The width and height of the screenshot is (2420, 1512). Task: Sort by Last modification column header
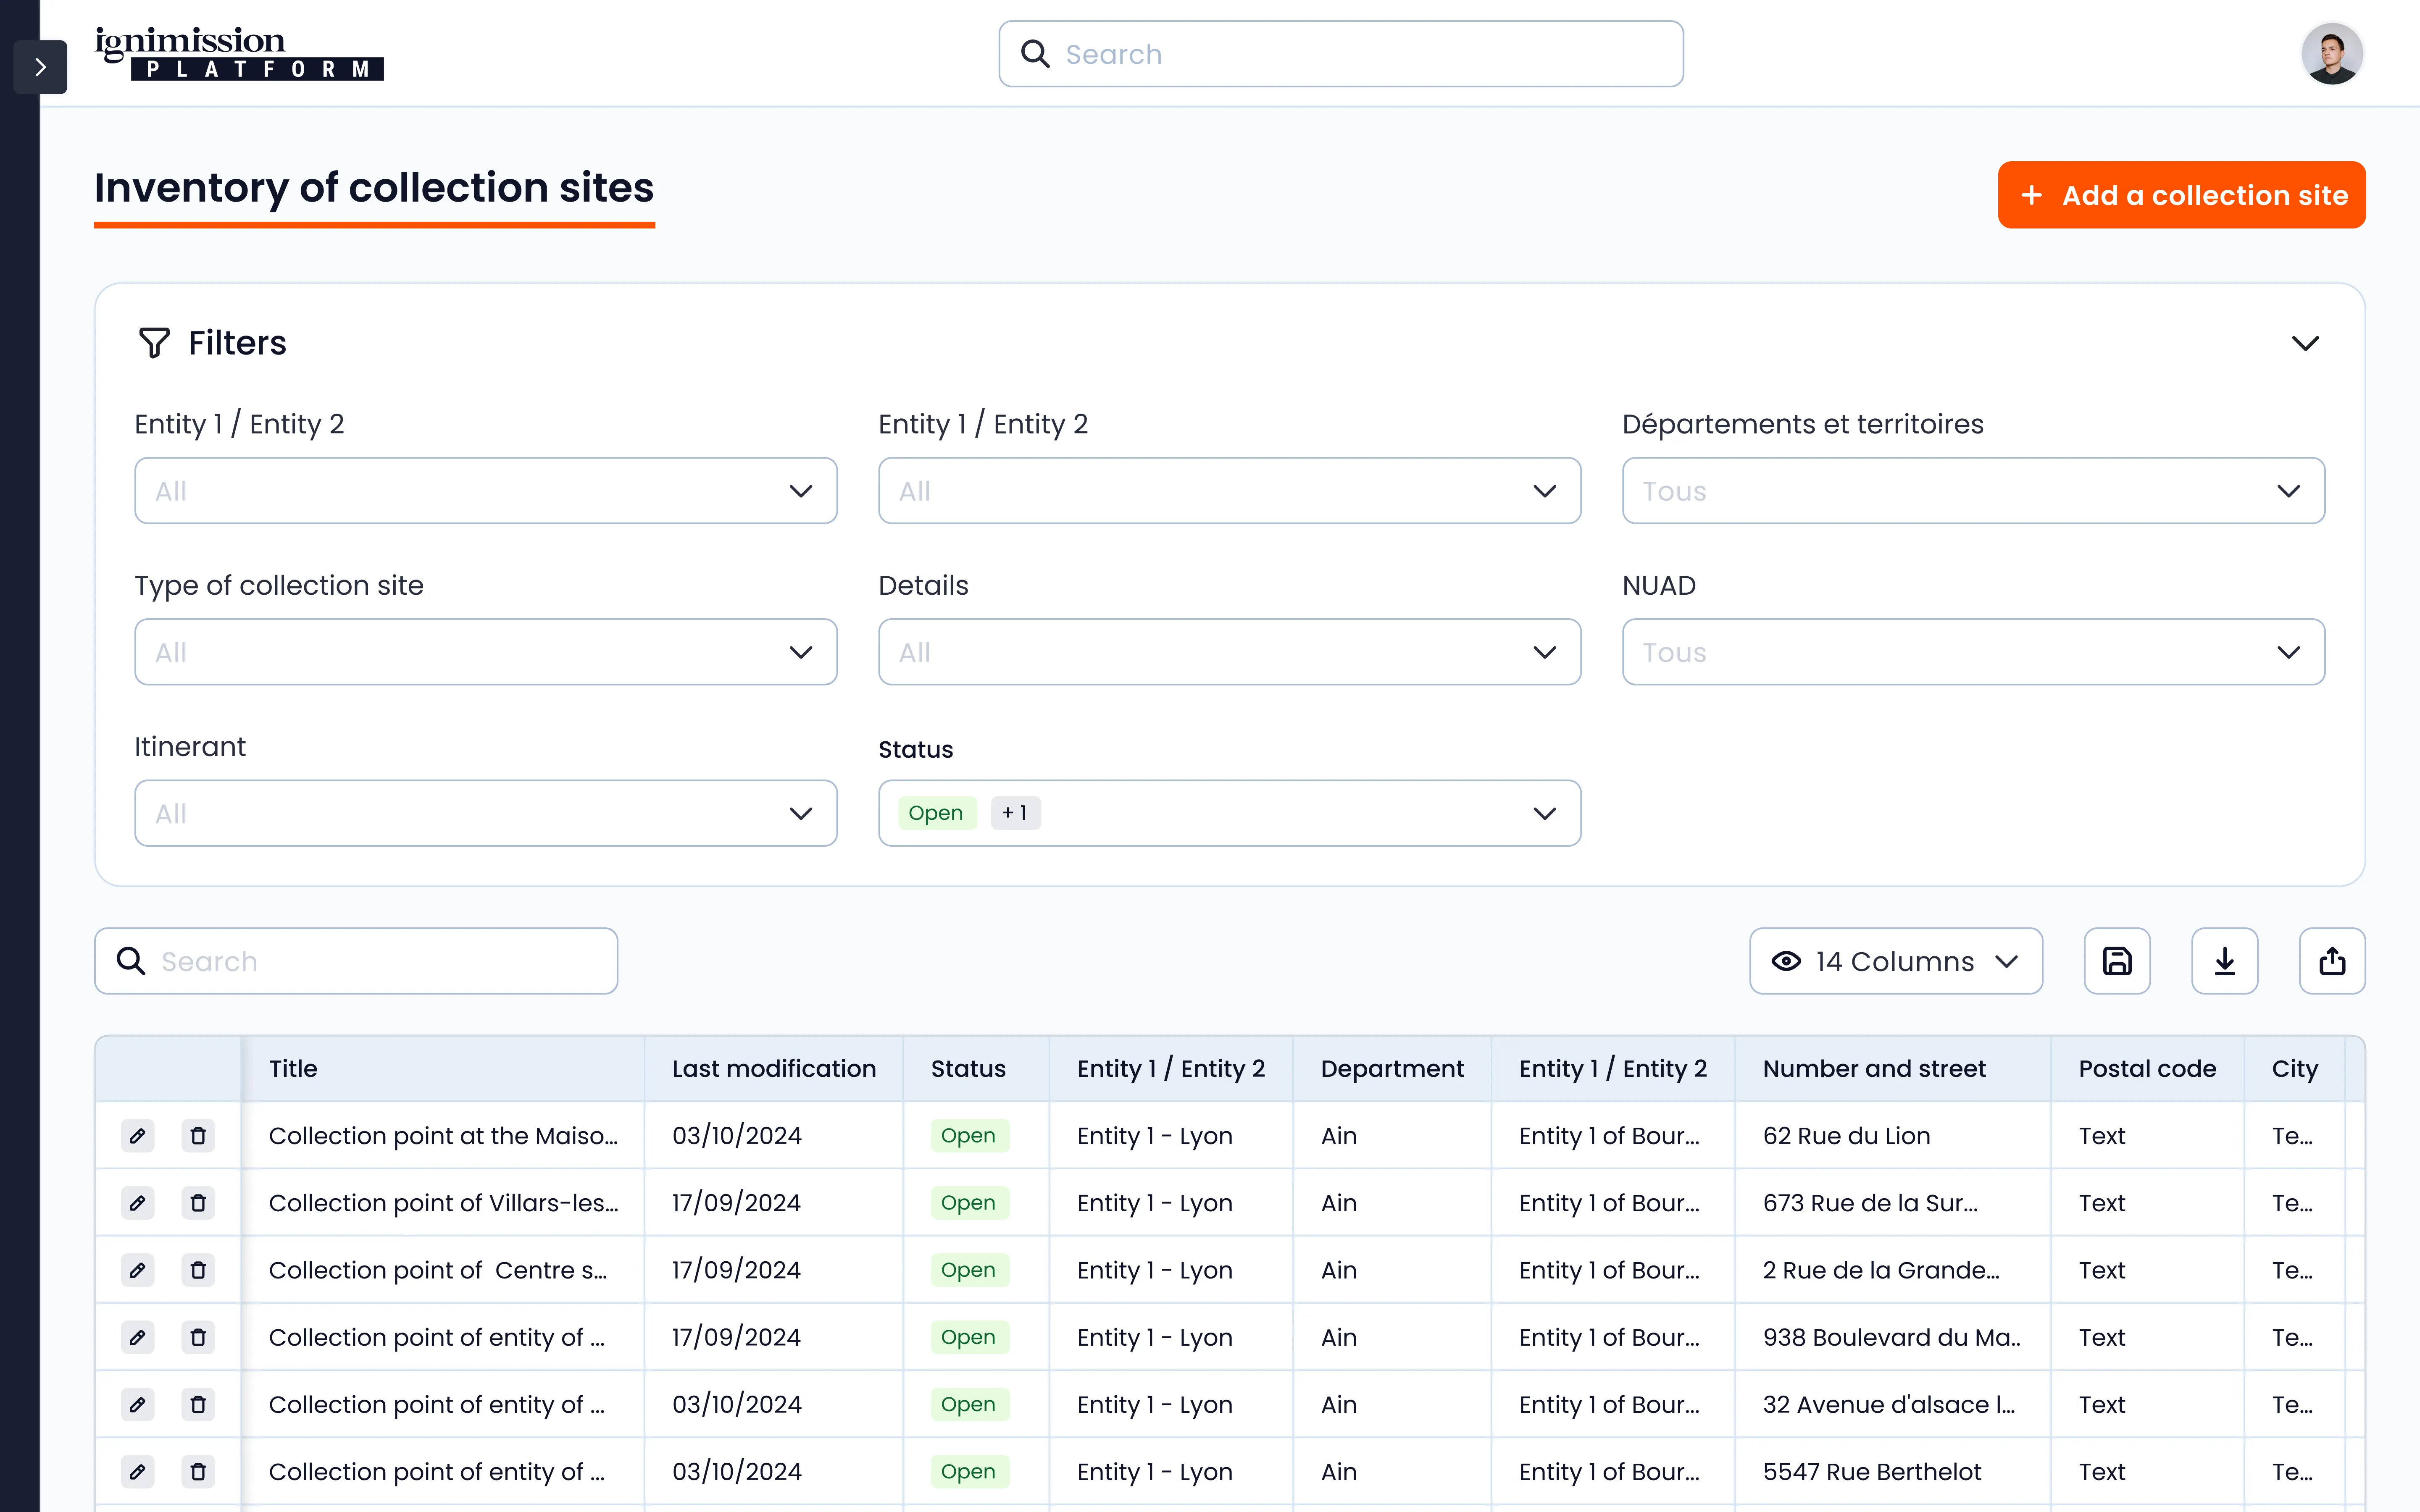click(773, 1069)
